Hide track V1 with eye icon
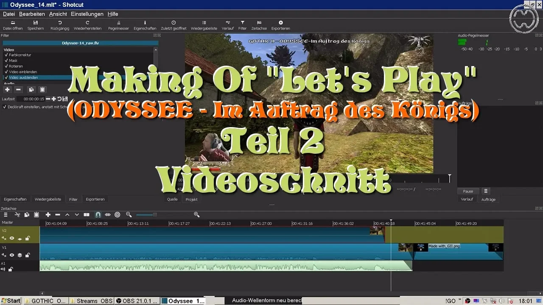Screen dimensions: 543x305 (x=12, y=255)
